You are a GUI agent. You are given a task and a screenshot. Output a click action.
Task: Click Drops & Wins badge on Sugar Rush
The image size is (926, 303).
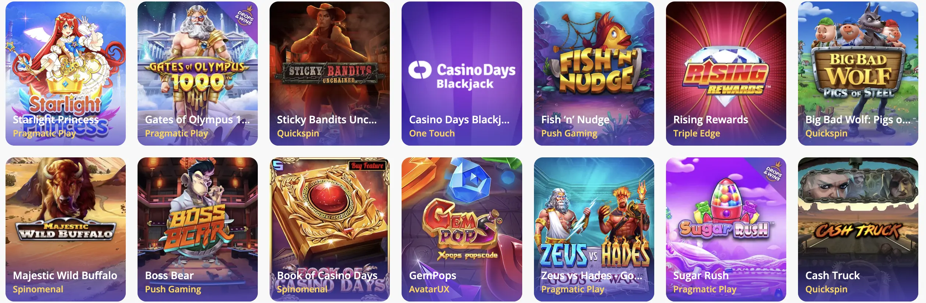pos(773,171)
